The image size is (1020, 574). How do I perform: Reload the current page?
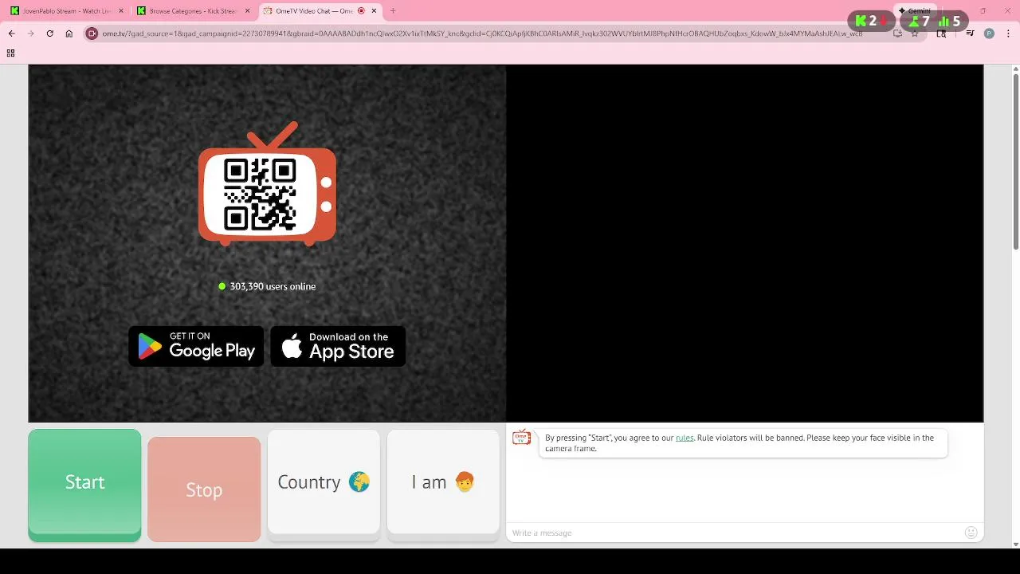tap(49, 33)
